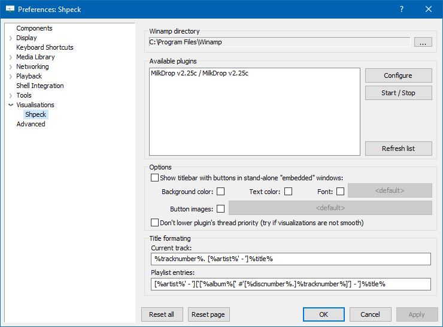Click the Help question mark icon
Image resolution: width=443 pixels, height=327 pixels.
(401, 9)
